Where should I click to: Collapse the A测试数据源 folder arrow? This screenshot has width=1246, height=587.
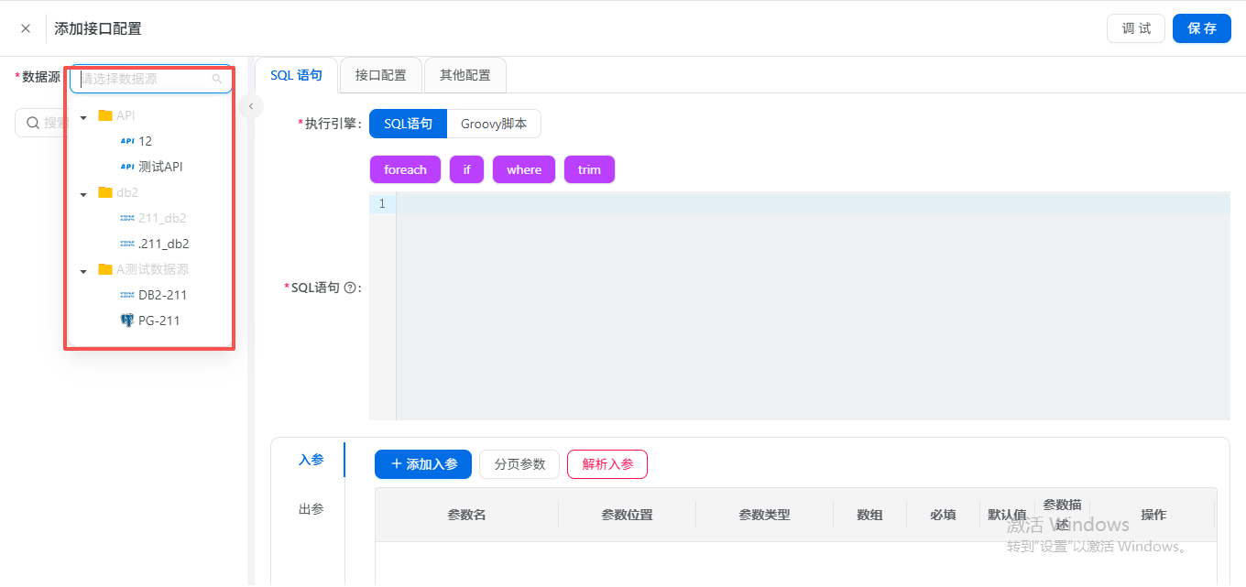pos(83,270)
